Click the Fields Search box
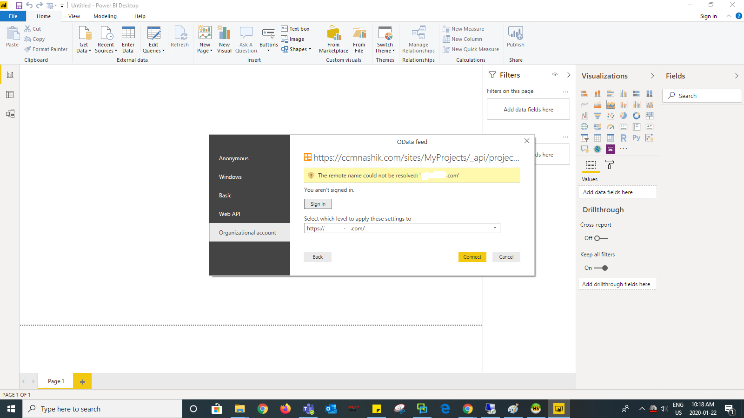The height and width of the screenshot is (418, 744). coord(702,96)
